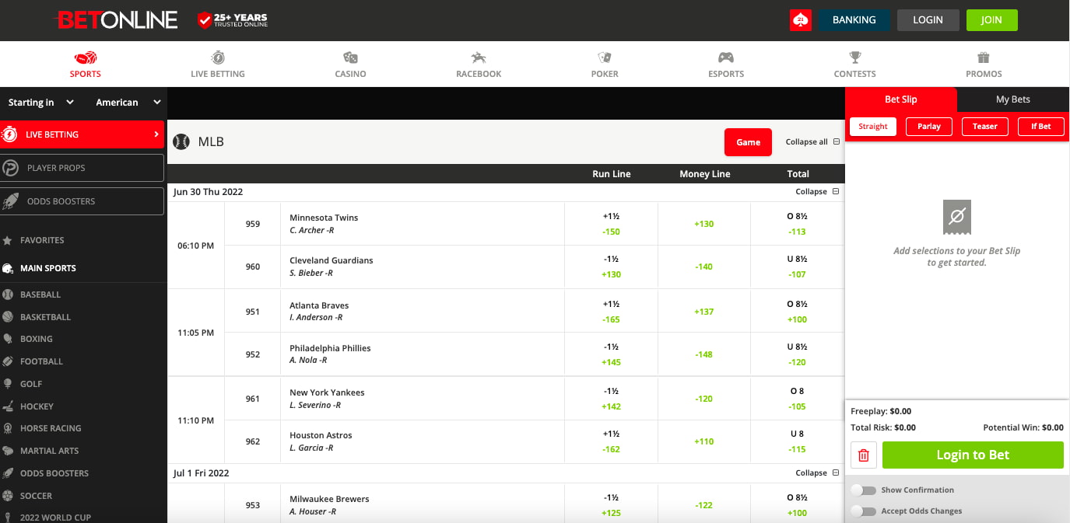The height and width of the screenshot is (523, 1070).
Task: Collapse the Jul 1 Fri 2022 section
Action: [x=817, y=473]
